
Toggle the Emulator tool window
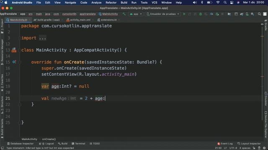(266, 99)
